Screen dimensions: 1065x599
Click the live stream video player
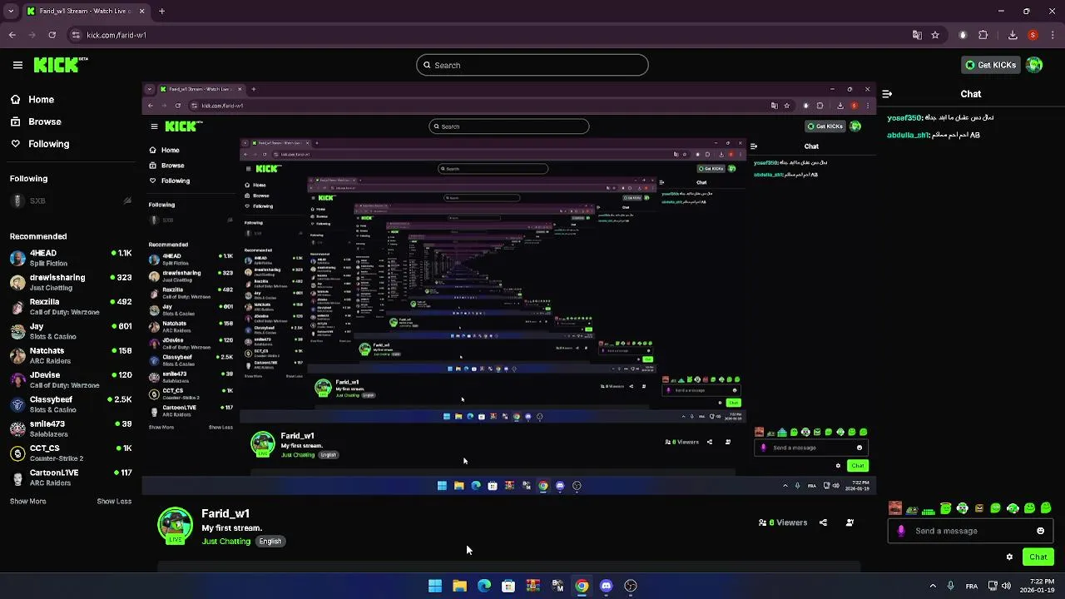(x=508, y=289)
